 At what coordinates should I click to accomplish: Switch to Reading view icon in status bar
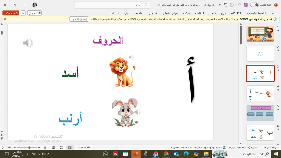pyautogui.click(x=54, y=147)
